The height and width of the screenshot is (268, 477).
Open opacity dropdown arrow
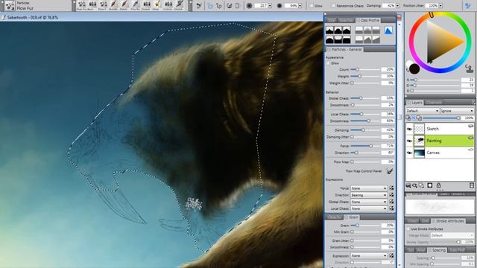300,6
